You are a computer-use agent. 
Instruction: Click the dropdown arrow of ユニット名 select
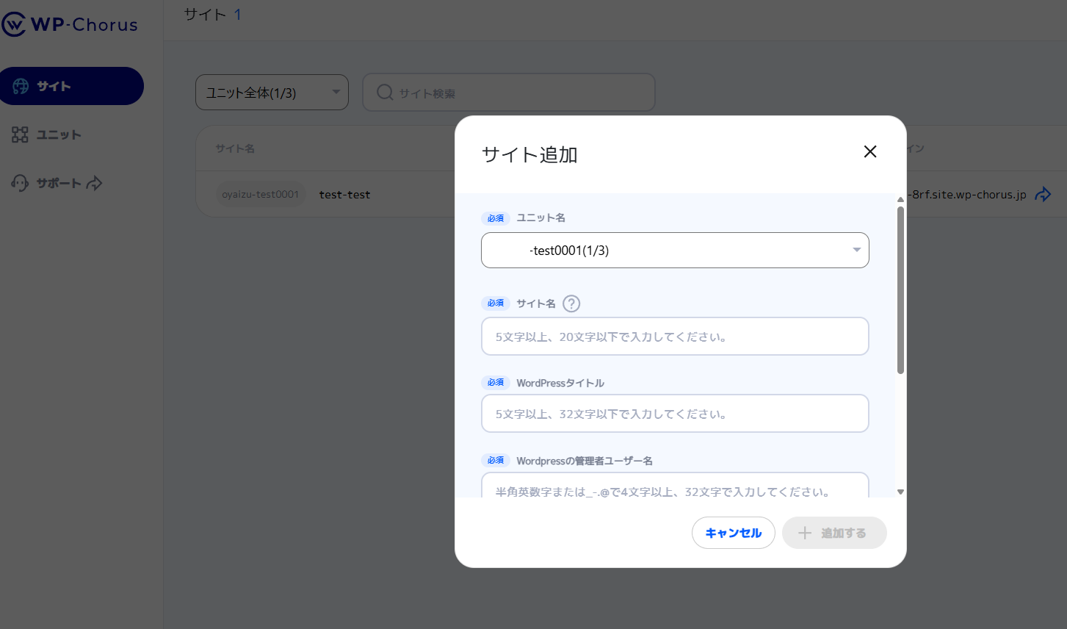(x=856, y=250)
